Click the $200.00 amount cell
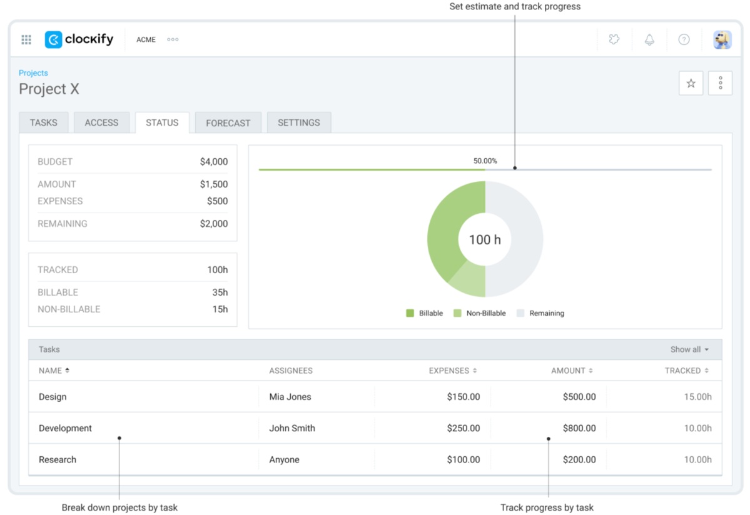 click(579, 459)
